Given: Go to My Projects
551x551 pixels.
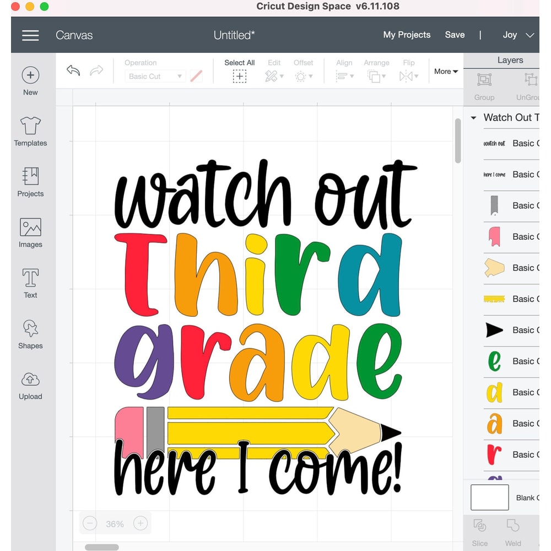Looking at the screenshot, I should (x=407, y=35).
